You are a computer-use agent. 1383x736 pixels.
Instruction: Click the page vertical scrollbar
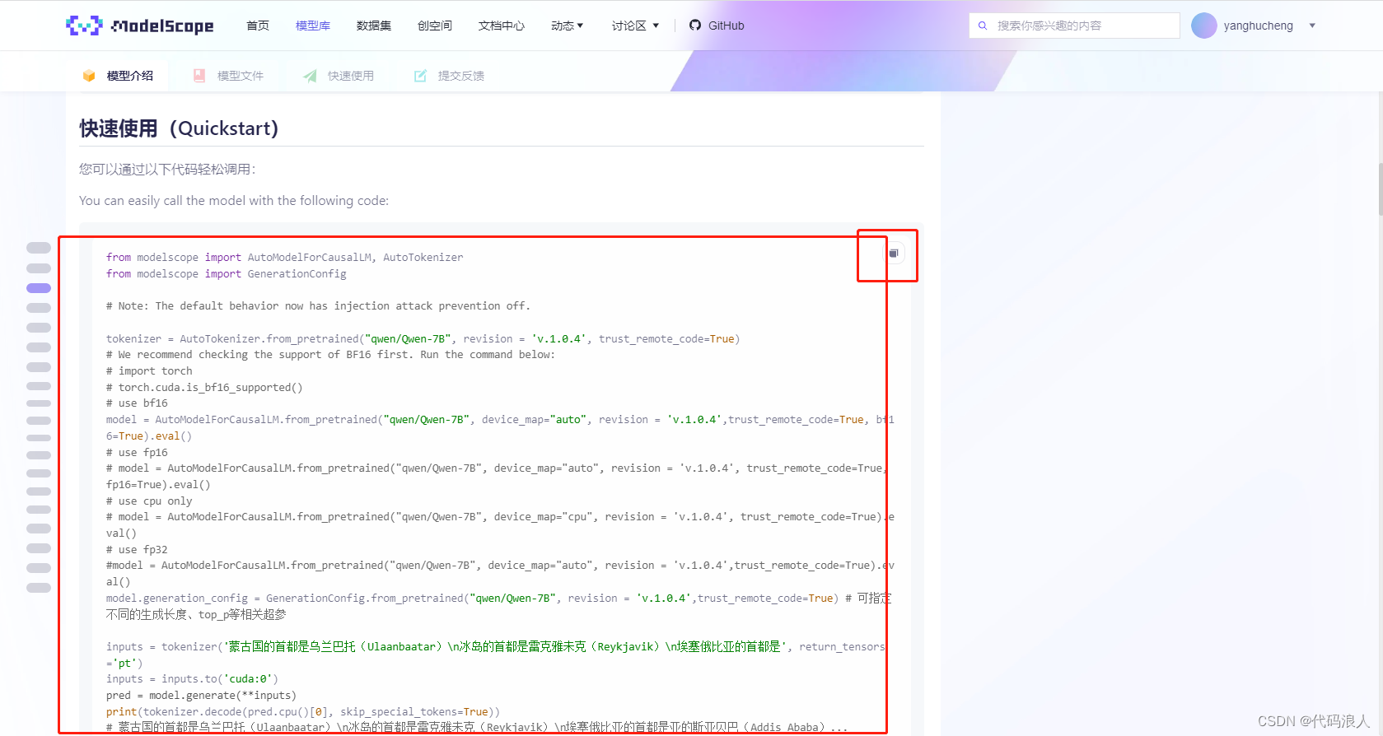pos(1380,189)
